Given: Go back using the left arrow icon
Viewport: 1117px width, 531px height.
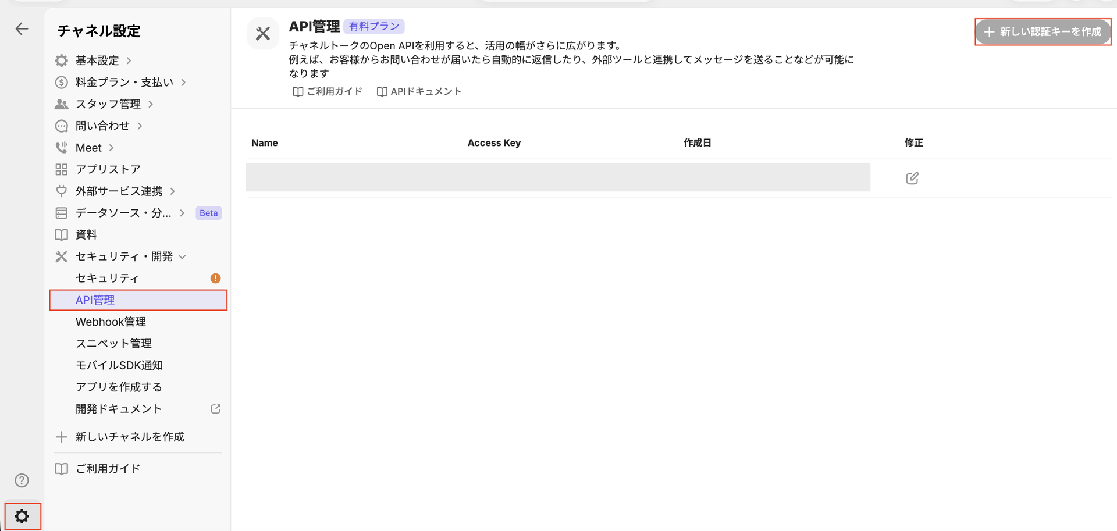Looking at the screenshot, I should click(x=22, y=29).
